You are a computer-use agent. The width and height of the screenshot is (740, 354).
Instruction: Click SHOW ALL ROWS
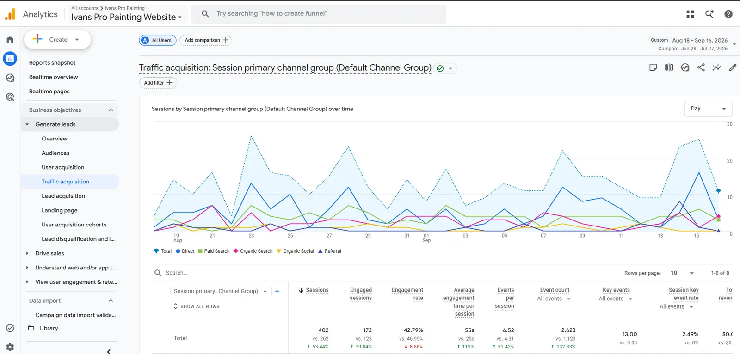(x=197, y=306)
